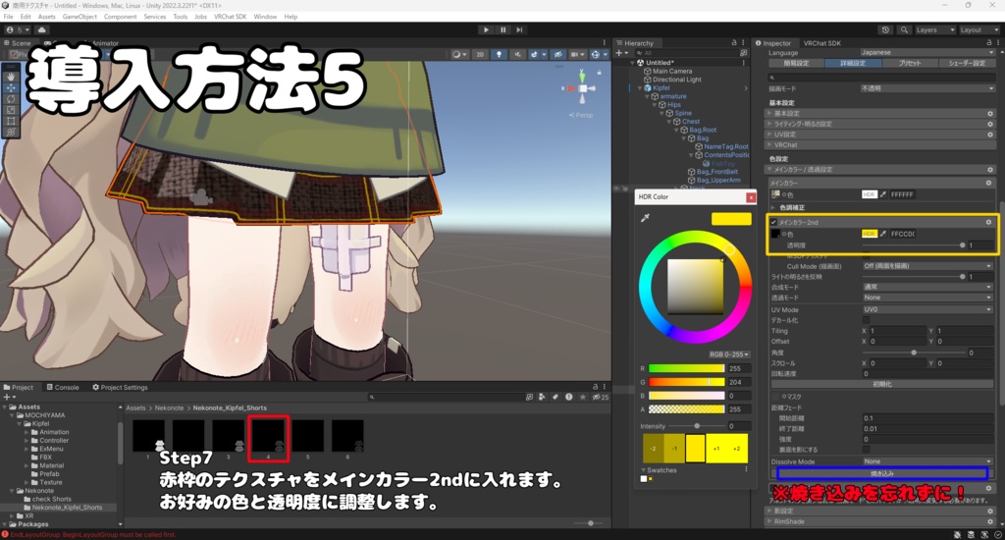Open the UV Mode dropdown
The image size is (1005, 540).
pyautogui.click(x=927, y=309)
